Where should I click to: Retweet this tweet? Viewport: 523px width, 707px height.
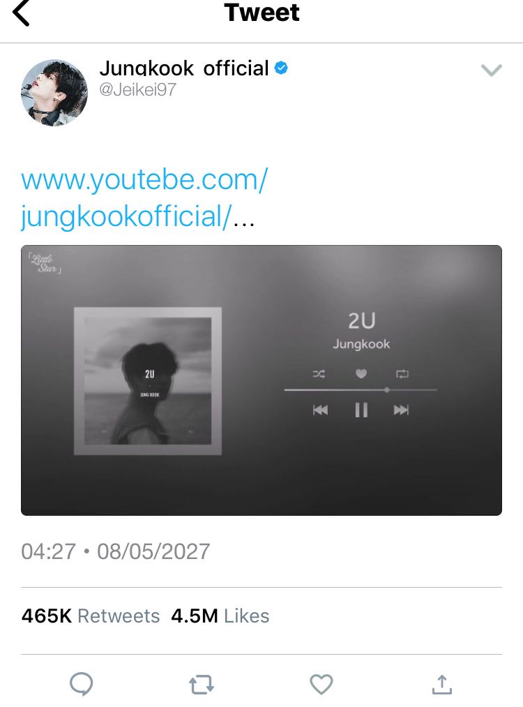click(202, 685)
